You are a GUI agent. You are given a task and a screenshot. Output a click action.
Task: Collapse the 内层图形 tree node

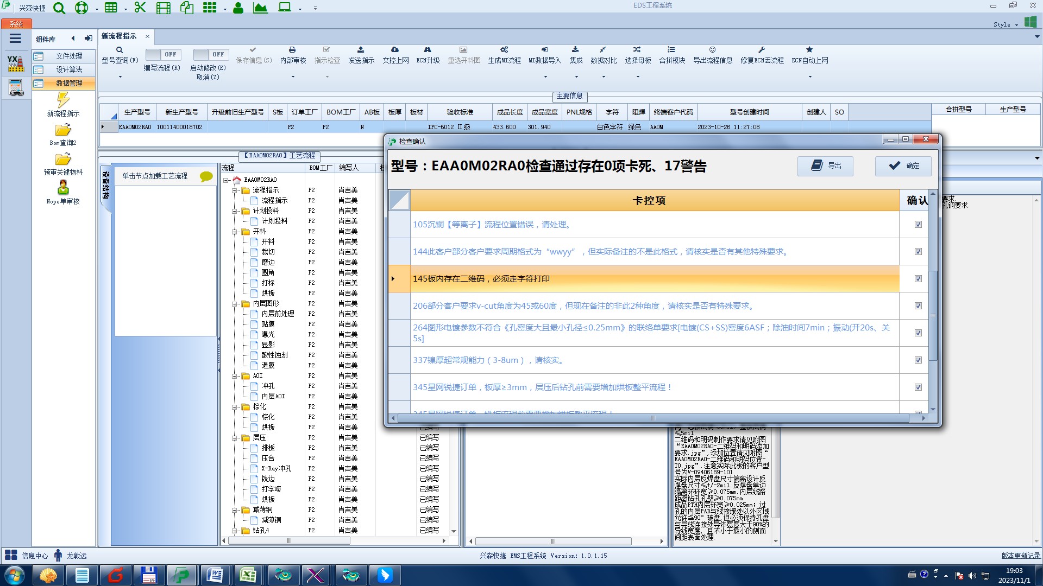pos(235,304)
